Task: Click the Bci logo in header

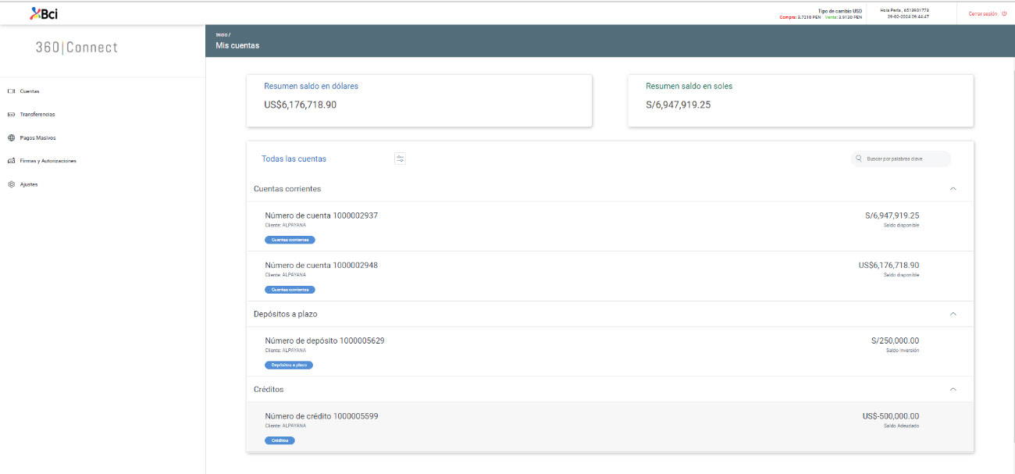Action: 44,13
